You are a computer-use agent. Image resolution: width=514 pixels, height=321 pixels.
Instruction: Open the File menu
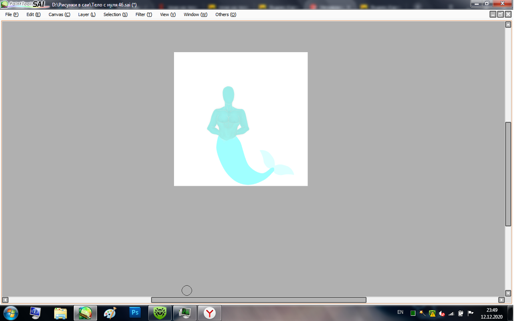point(12,14)
